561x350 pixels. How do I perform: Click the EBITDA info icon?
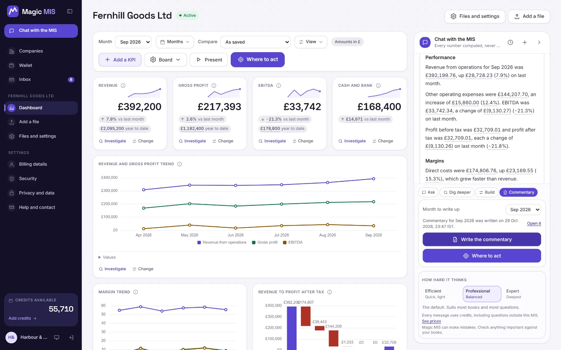(x=279, y=85)
